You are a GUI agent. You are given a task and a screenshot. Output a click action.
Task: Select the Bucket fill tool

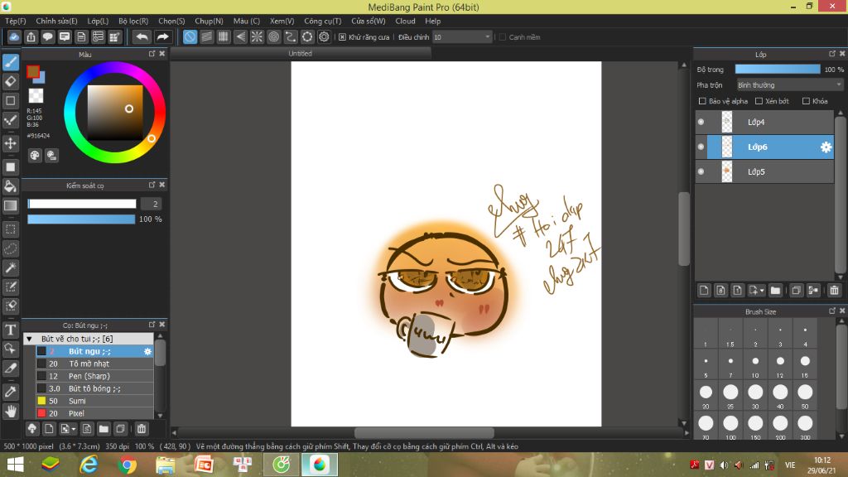click(x=10, y=186)
